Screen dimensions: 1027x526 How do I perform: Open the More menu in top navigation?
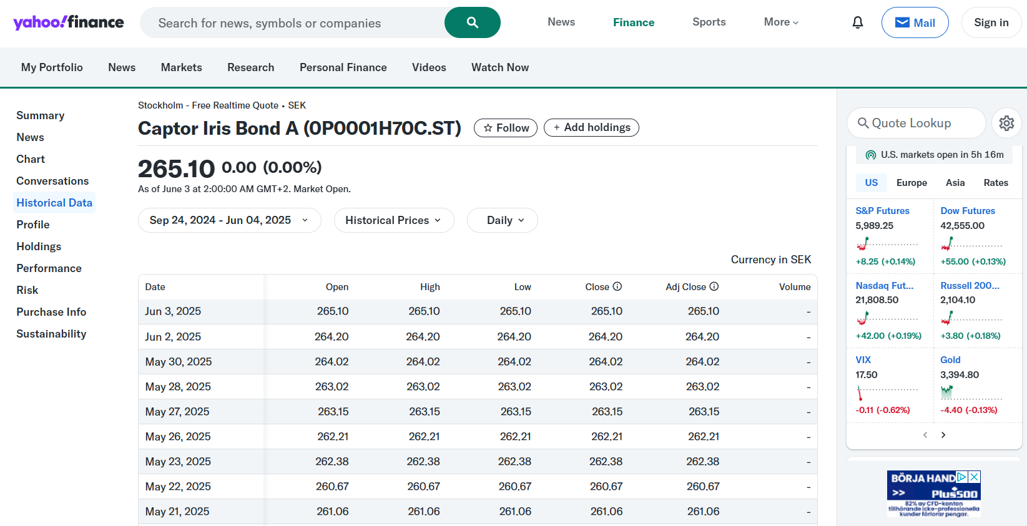tap(780, 22)
